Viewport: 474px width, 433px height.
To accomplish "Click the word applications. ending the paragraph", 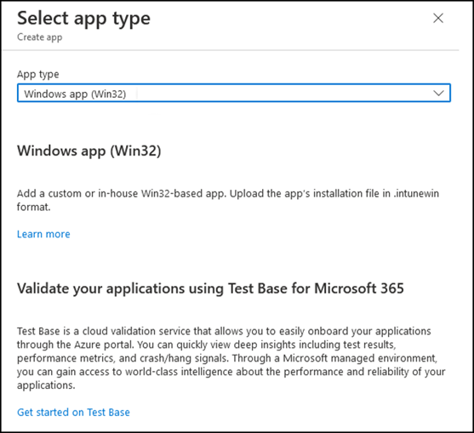I will pos(46,385).
